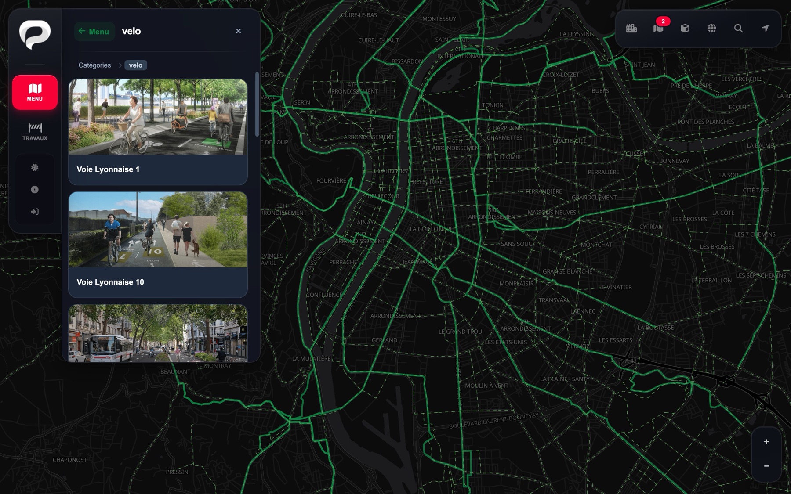Locate me with the navigation arrow

click(x=765, y=28)
